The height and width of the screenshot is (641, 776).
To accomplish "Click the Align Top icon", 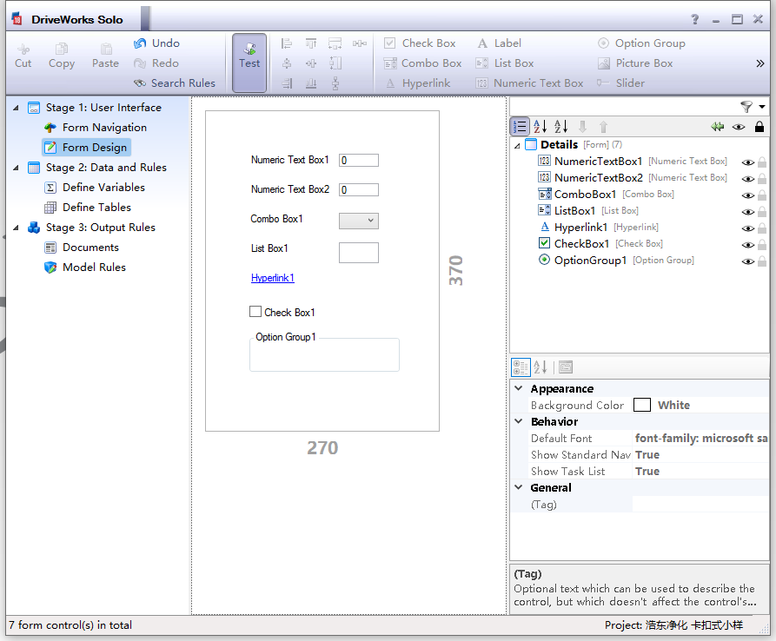I will tap(311, 43).
